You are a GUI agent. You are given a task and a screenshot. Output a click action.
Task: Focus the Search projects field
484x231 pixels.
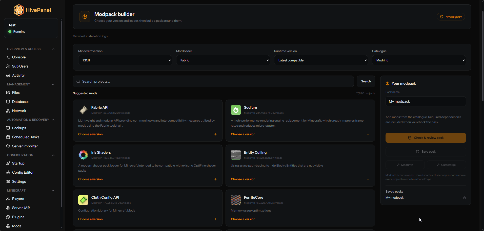coord(213,81)
